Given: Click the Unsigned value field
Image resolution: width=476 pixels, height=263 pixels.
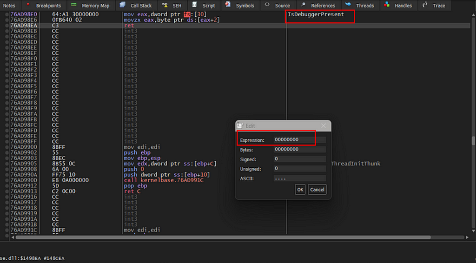Looking at the screenshot, I should pyautogui.click(x=300, y=169).
